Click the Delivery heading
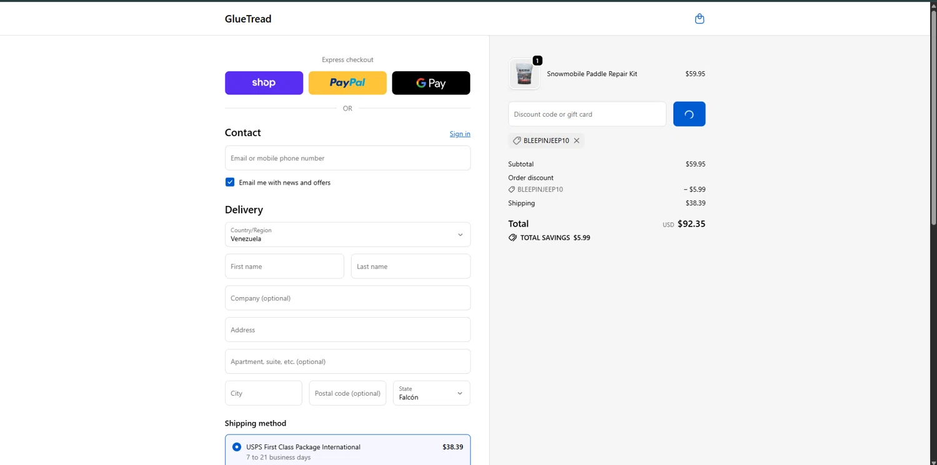The height and width of the screenshot is (465, 937). (244, 210)
